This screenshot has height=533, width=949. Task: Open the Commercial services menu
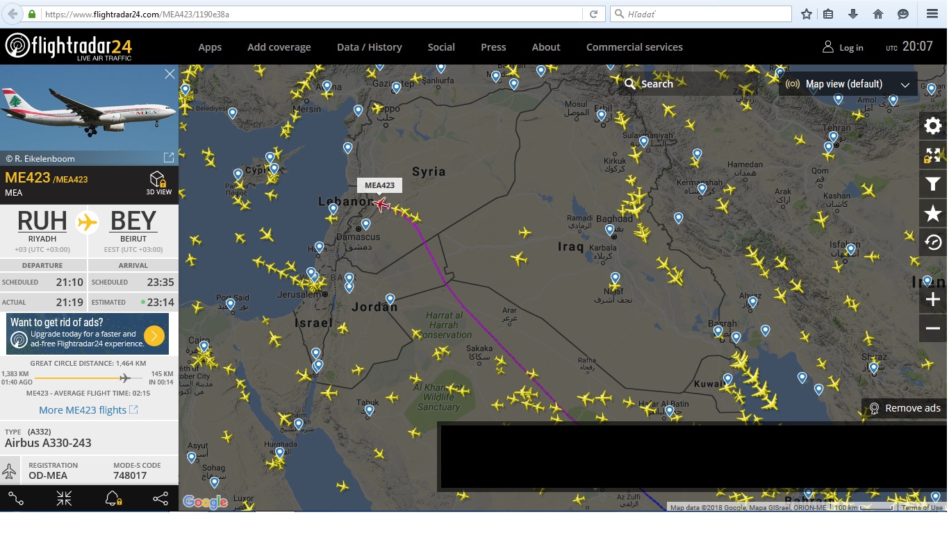click(x=634, y=47)
